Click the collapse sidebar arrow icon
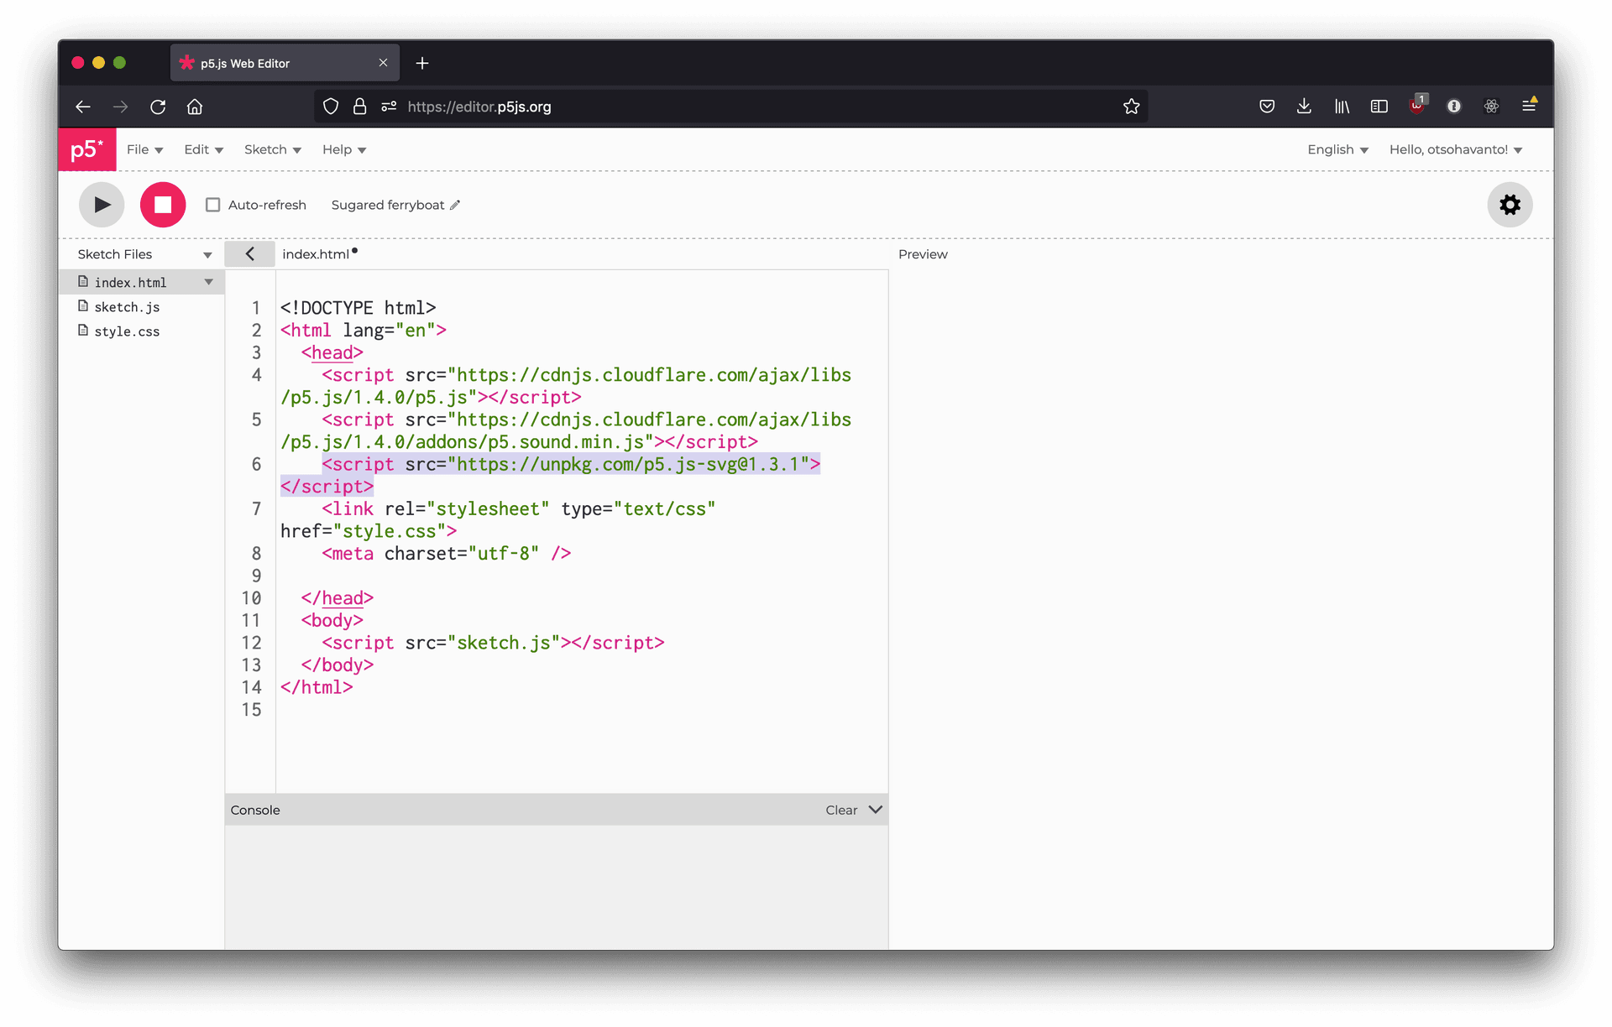The height and width of the screenshot is (1027, 1612). tap(249, 253)
